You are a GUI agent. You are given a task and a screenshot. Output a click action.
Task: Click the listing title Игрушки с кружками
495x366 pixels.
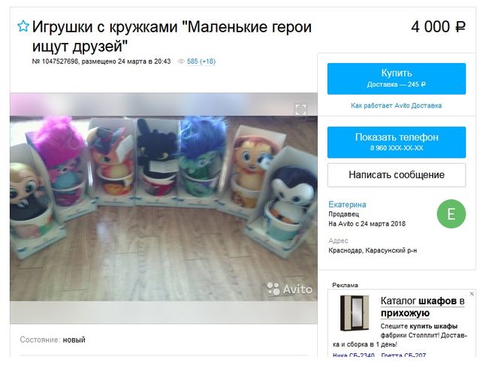tap(172, 36)
